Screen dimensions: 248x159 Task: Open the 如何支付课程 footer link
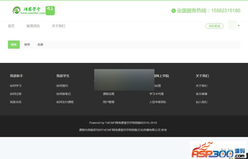(65, 102)
